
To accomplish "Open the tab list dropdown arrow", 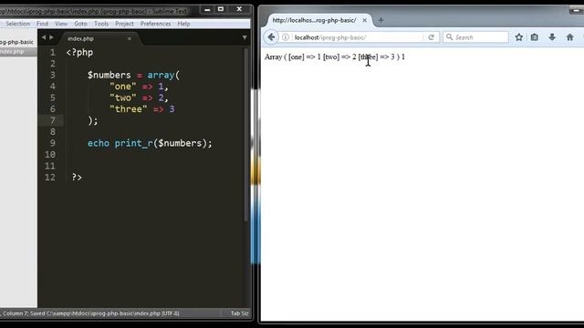I will point(245,37).
